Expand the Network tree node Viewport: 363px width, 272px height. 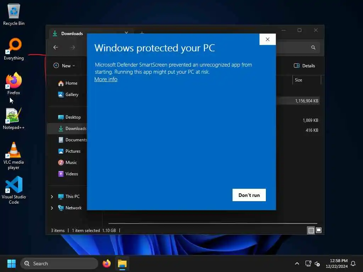coord(52,208)
